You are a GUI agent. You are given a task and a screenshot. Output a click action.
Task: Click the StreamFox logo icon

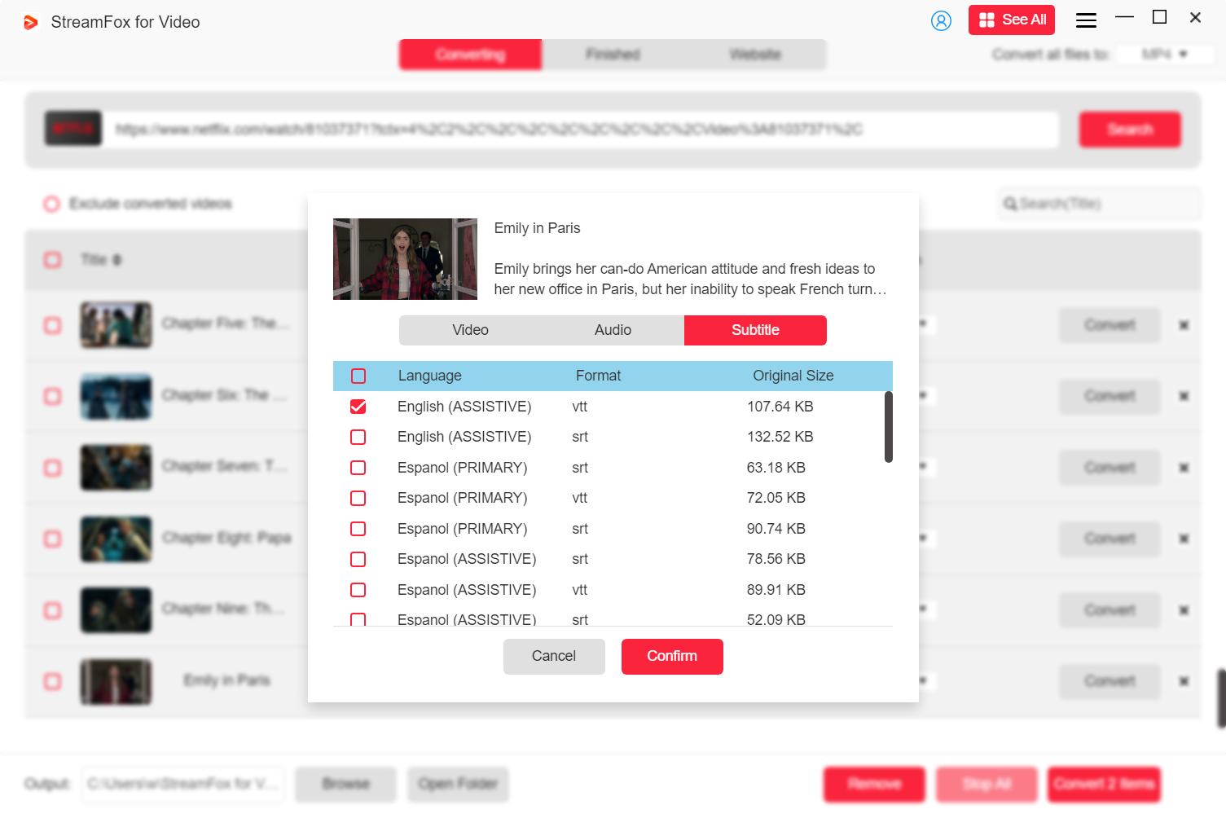pyautogui.click(x=30, y=22)
